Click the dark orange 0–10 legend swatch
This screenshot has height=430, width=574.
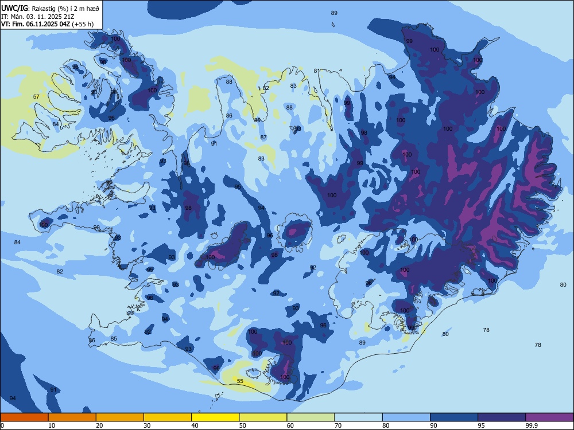[x=24, y=417]
